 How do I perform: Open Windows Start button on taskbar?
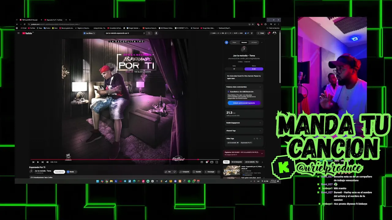98,181
